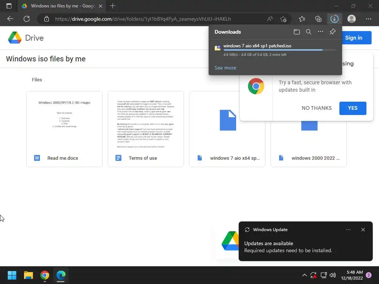Close the Windows iso files tab

tap(101, 6)
